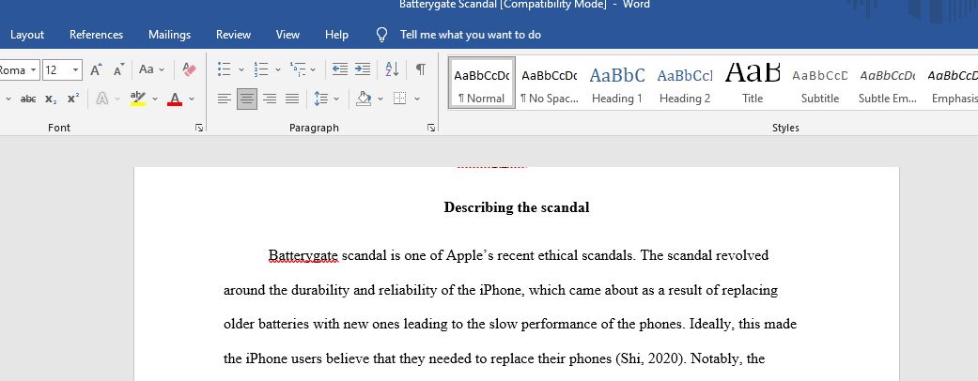Toggle superscript formatting

[73, 99]
